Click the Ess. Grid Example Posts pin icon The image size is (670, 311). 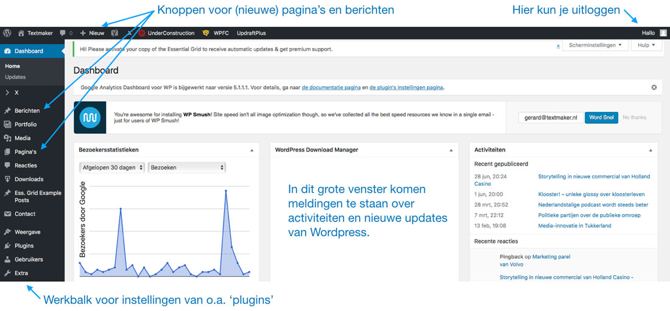click(x=7, y=193)
